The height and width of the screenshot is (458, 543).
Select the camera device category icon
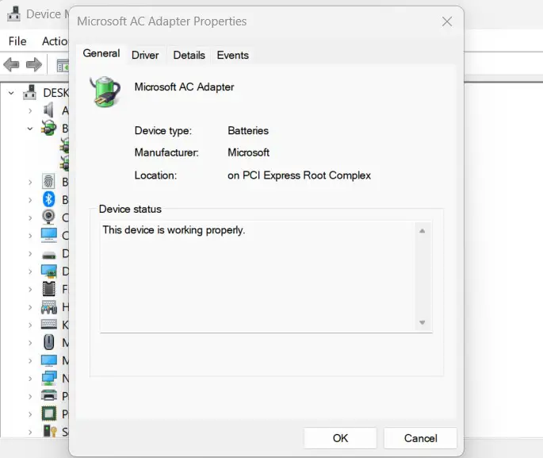click(x=48, y=217)
